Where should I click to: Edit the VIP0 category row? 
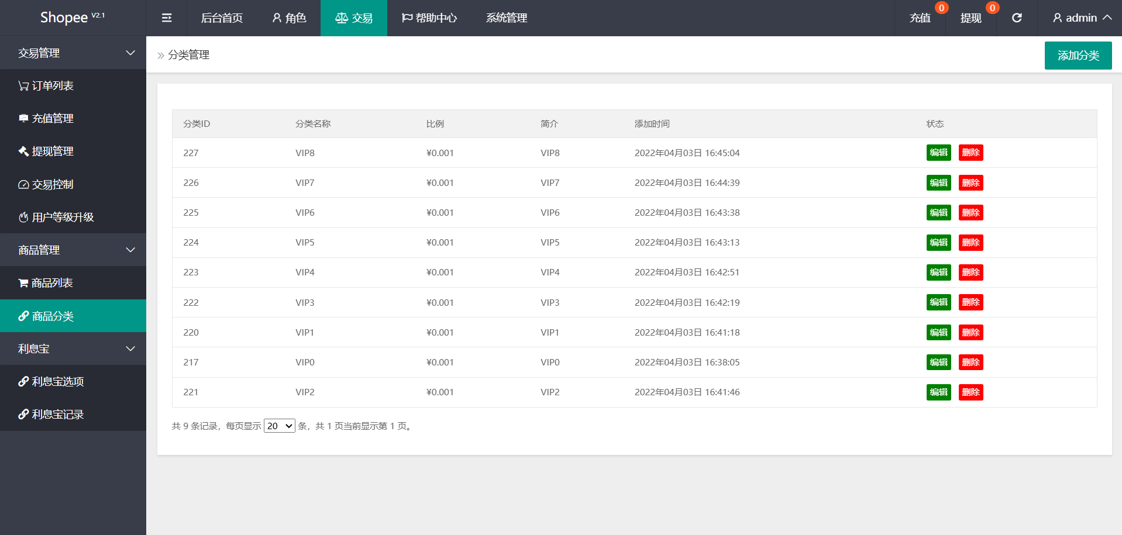(x=939, y=362)
